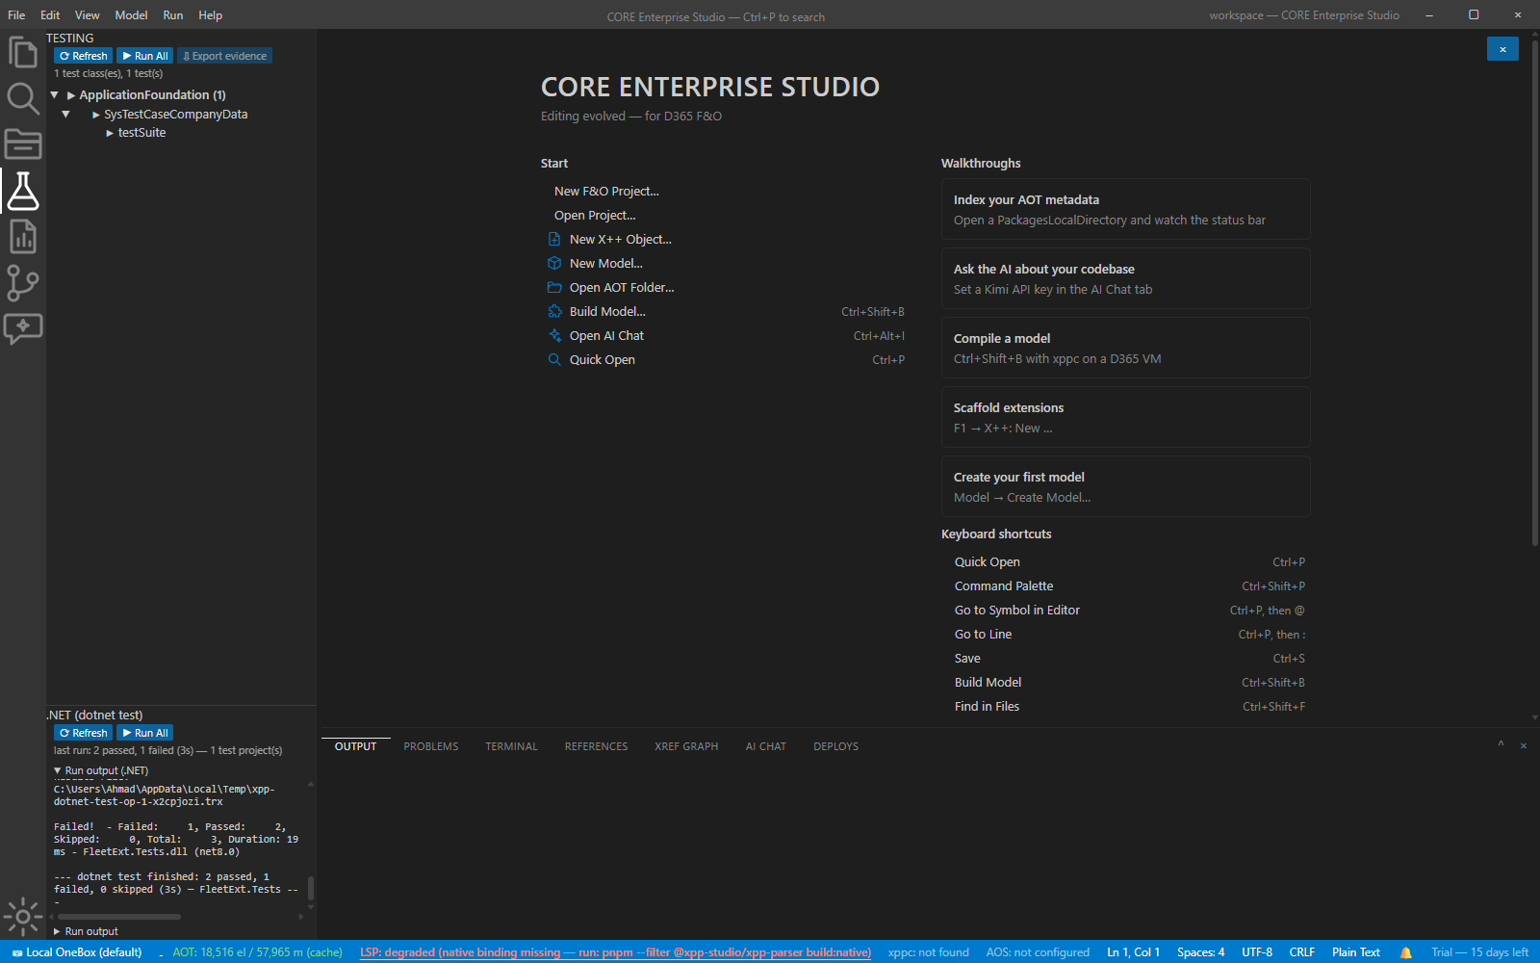
Task: Open the report chart icon in the activity bar
Action: [22, 237]
